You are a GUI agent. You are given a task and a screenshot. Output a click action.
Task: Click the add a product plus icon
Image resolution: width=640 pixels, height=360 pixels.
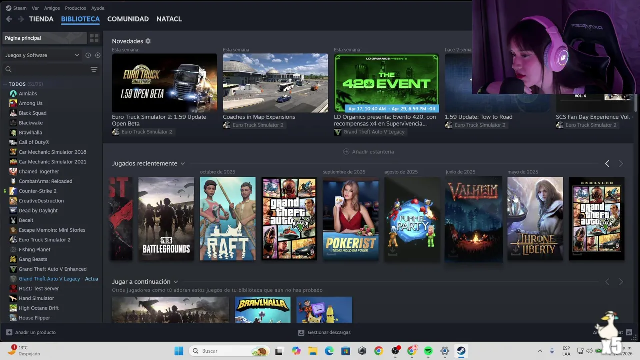click(9, 332)
